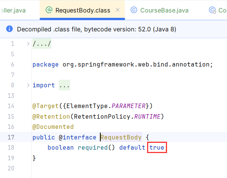Open the partially visible tab ending in ller.java
The image size is (227, 178).
[x=13, y=10]
